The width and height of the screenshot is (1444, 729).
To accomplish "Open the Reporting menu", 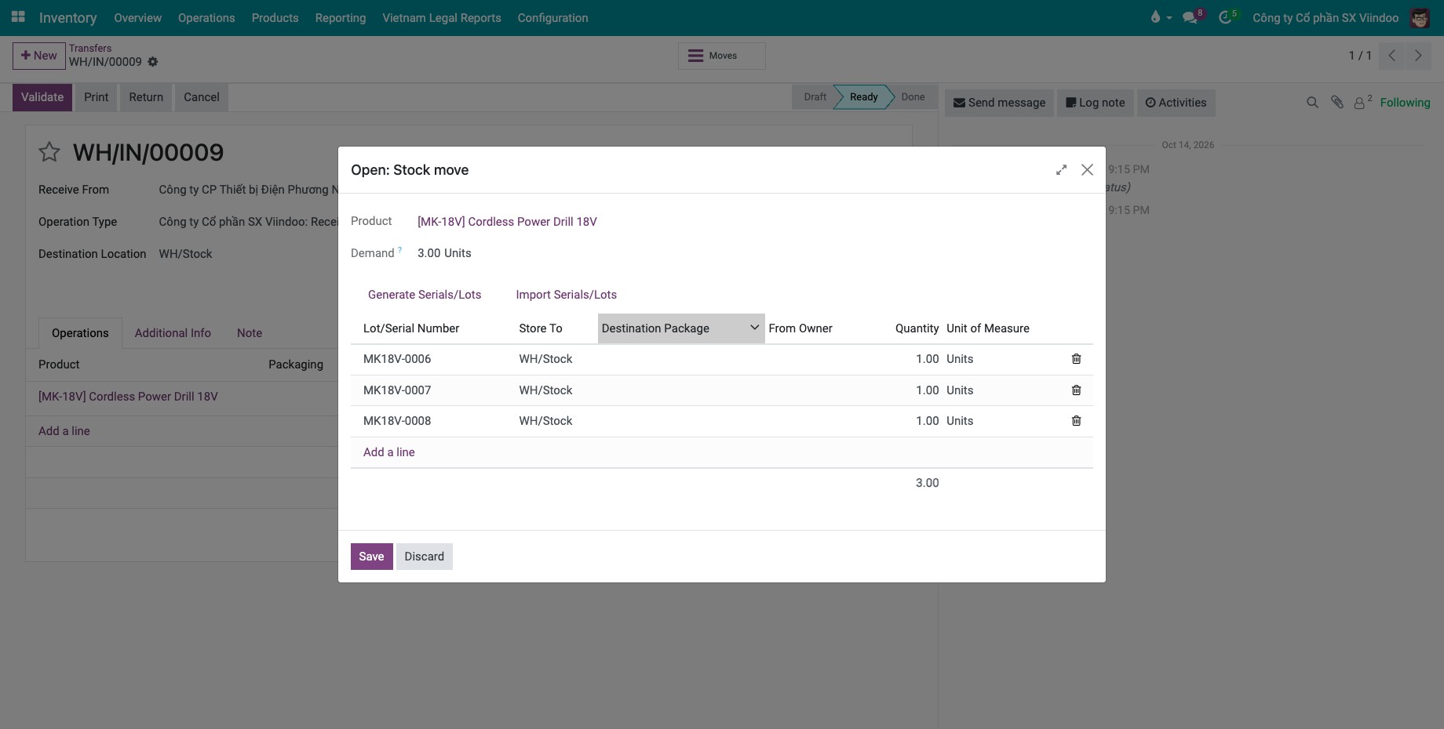I will pos(341,17).
